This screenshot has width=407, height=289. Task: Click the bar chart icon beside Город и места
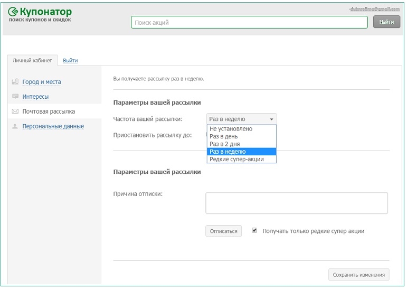[x=15, y=82]
